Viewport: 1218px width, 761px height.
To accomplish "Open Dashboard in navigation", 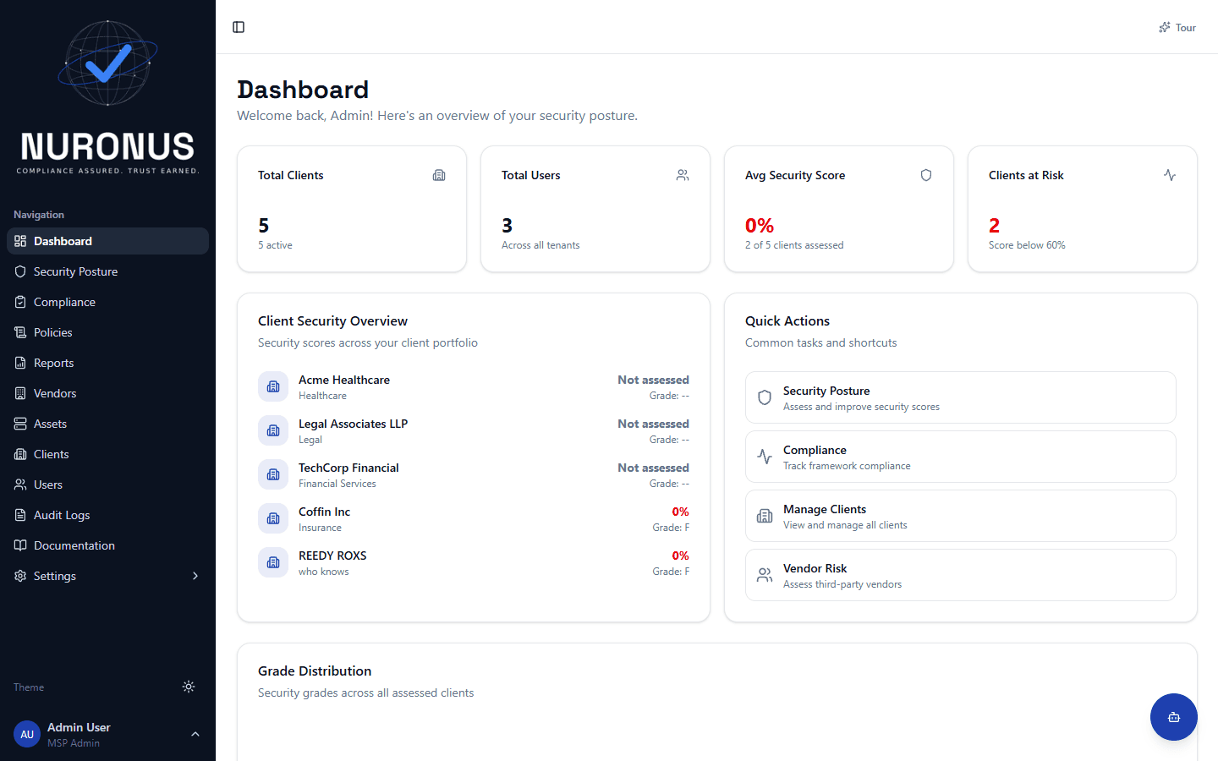I will pyautogui.click(x=107, y=241).
